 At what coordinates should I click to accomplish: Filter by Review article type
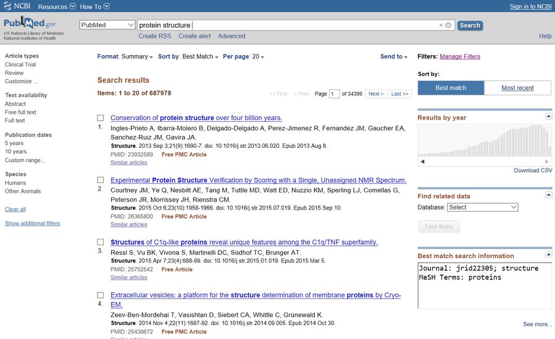click(14, 73)
